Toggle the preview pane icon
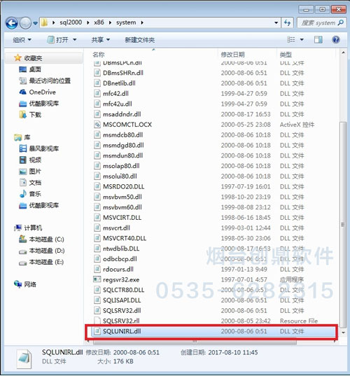 (318, 40)
